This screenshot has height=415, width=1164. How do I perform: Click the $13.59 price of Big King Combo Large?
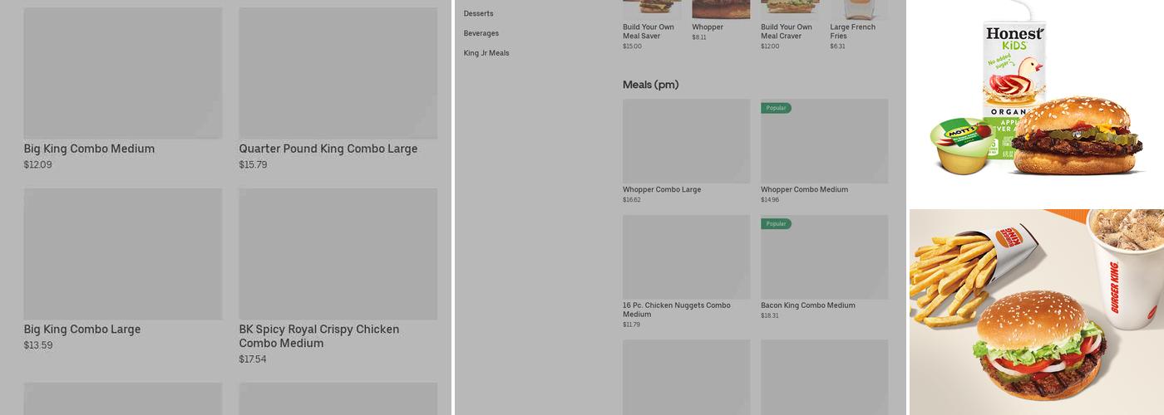pyautogui.click(x=38, y=345)
